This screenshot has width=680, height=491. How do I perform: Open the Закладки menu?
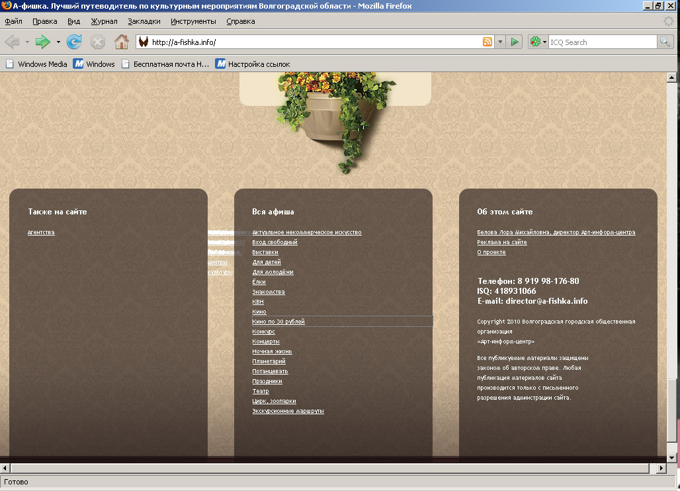click(144, 21)
